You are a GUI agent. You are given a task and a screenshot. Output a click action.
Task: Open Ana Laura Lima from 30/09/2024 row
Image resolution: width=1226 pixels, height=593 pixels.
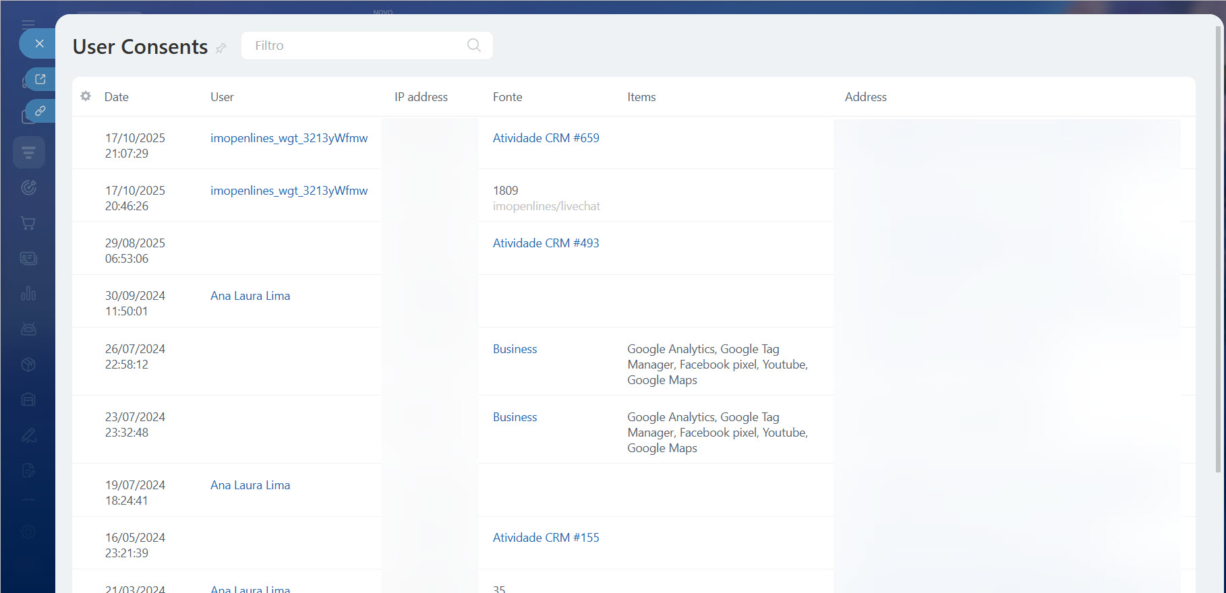250,296
